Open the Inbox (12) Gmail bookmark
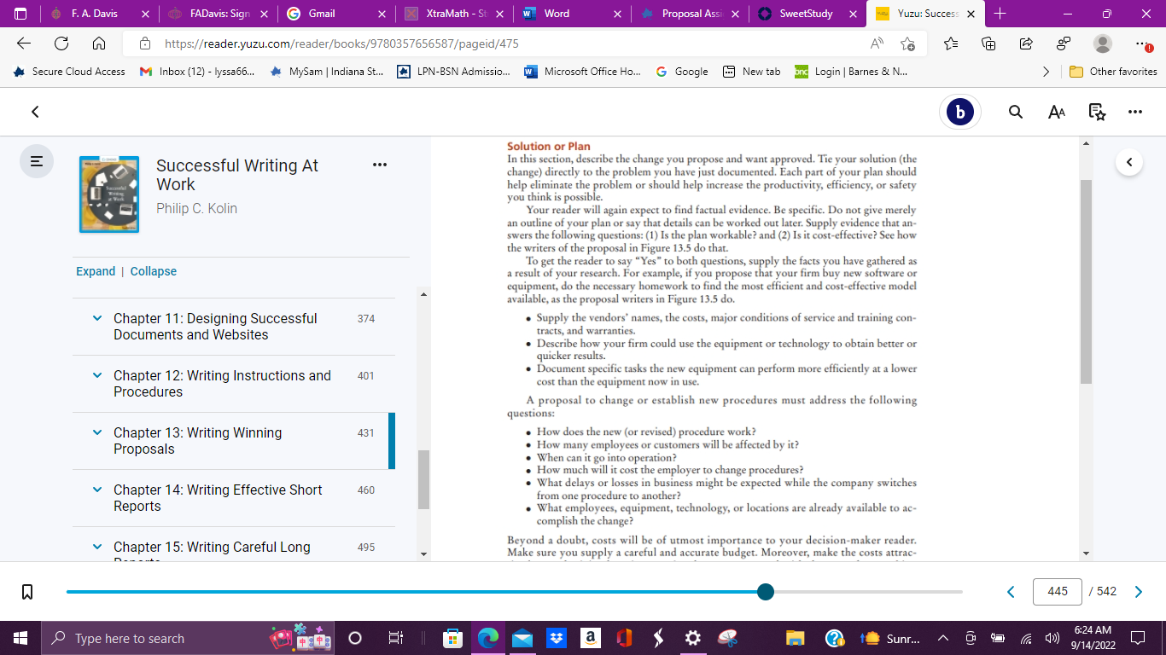 [x=197, y=72]
